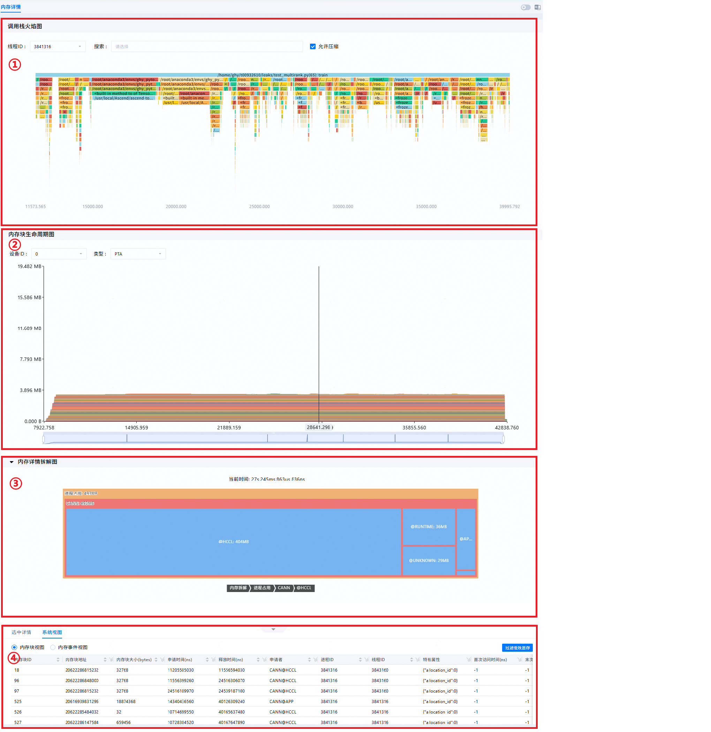The width and height of the screenshot is (711, 732).
Task: Click address cell 20616939831296
Action: [82, 701]
